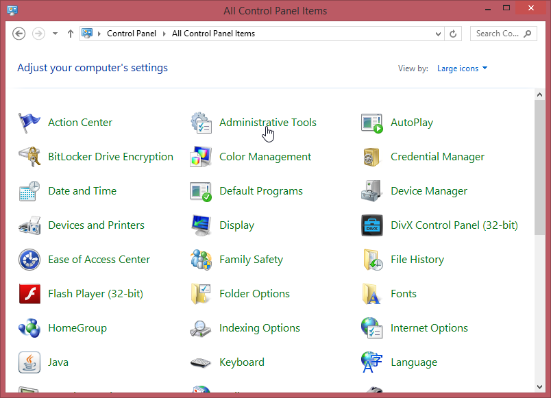
Task: Click the Date and Time link text
Action: tap(82, 190)
